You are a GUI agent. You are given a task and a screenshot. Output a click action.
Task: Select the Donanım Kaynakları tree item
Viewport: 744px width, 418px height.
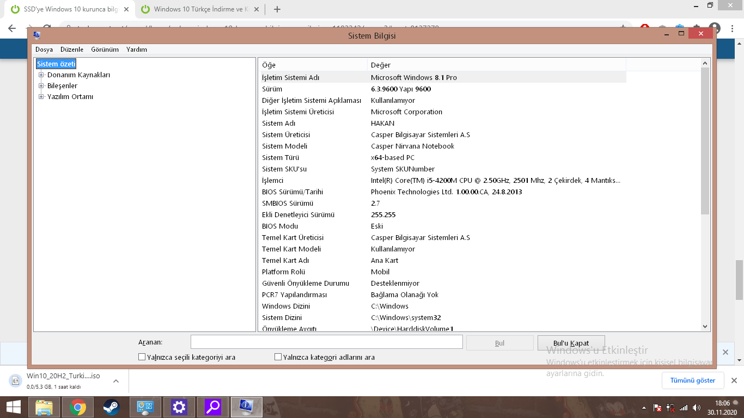pos(78,75)
